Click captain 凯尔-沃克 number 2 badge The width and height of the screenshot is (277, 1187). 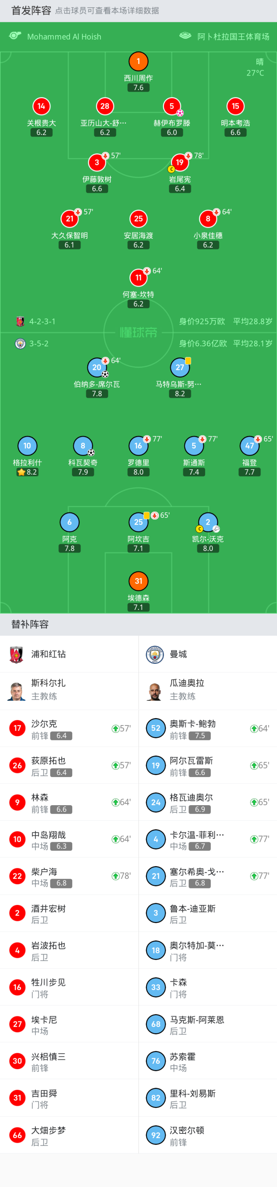[207, 522]
